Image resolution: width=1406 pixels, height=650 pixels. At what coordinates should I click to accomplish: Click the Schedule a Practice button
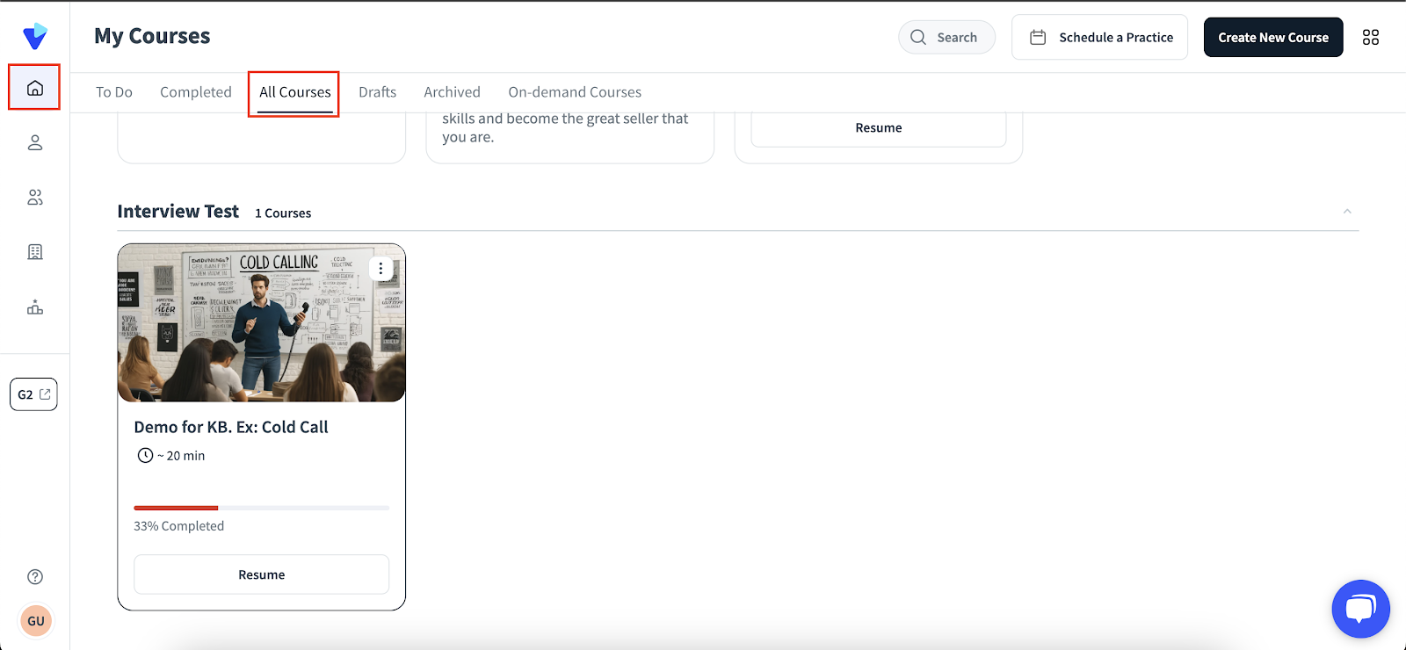pyautogui.click(x=1100, y=38)
